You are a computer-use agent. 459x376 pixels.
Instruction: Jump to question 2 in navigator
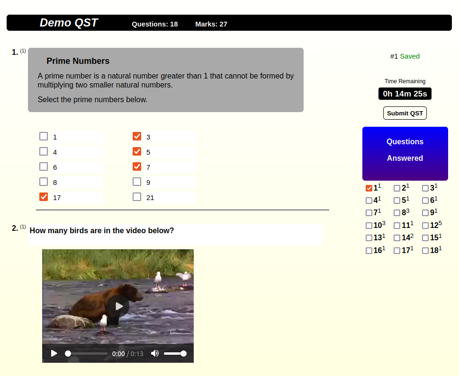[x=397, y=188]
